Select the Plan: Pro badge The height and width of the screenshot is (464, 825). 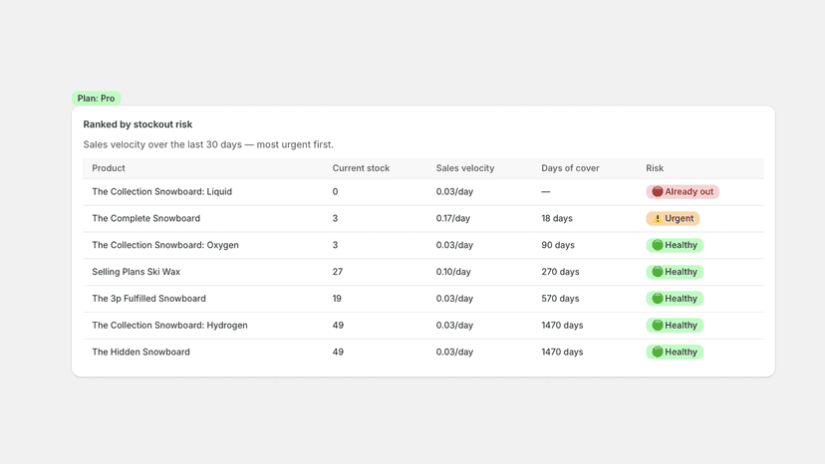(x=97, y=99)
